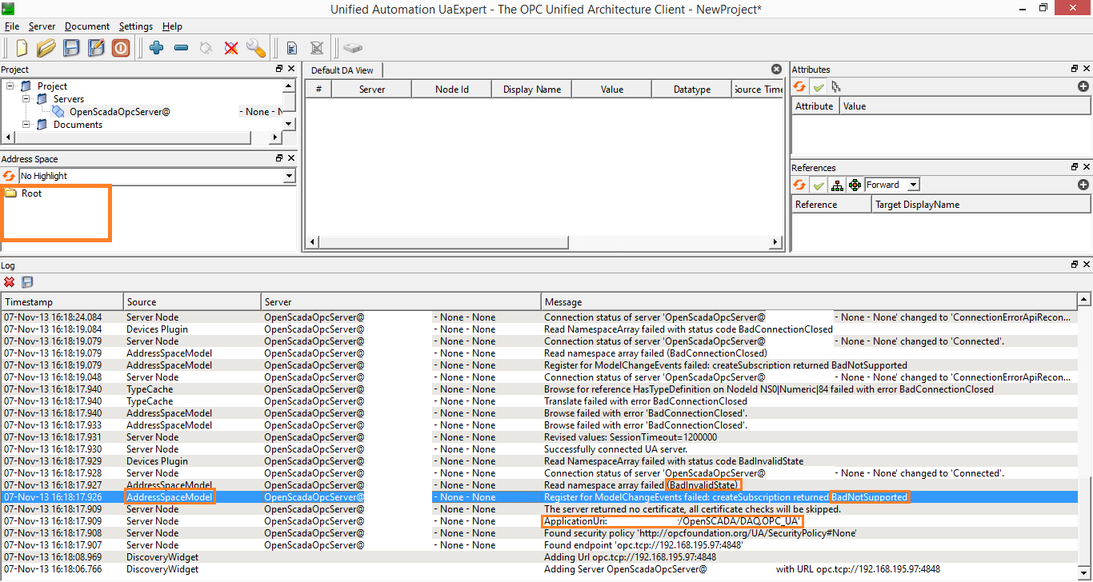Refresh the Address Space tree

tap(9, 176)
